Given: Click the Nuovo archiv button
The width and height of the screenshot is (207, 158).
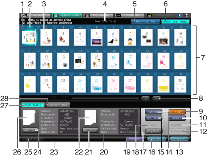Looking at the screenshot, I should (156, 139).
